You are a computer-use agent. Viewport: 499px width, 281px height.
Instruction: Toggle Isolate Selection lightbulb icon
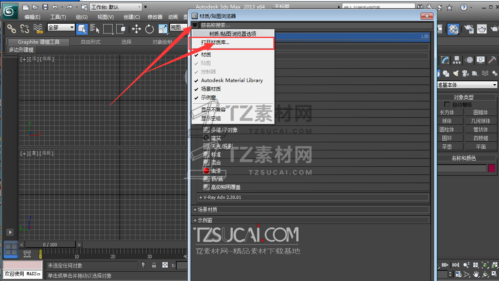click(143, 265)
